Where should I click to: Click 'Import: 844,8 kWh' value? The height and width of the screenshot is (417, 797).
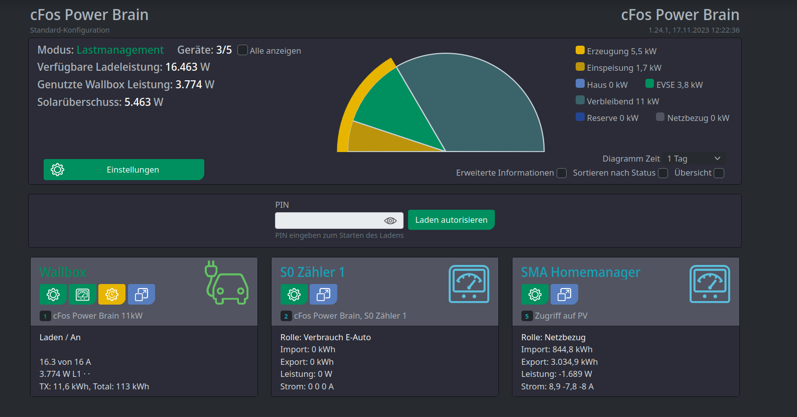(557, 349)
